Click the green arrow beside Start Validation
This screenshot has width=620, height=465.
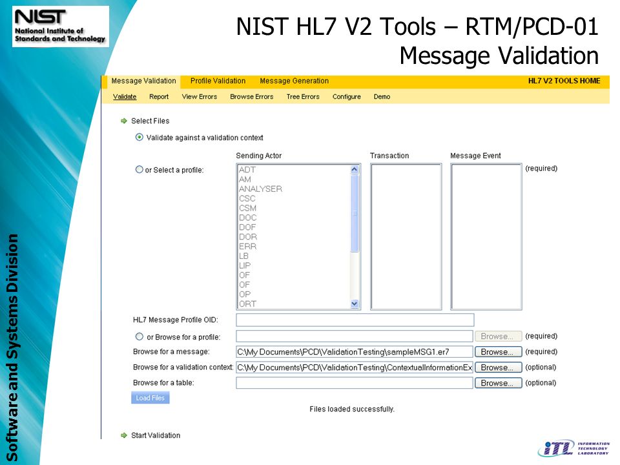click(x=124, y=435)
